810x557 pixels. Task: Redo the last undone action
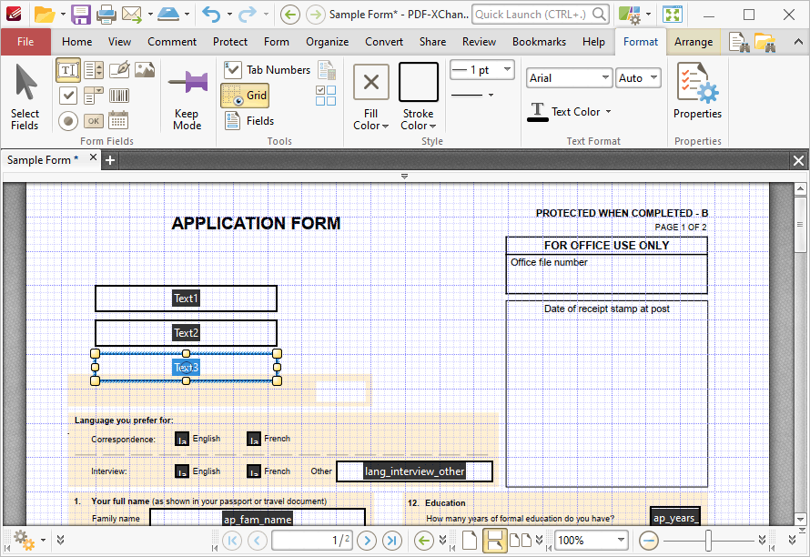point(248,15)
